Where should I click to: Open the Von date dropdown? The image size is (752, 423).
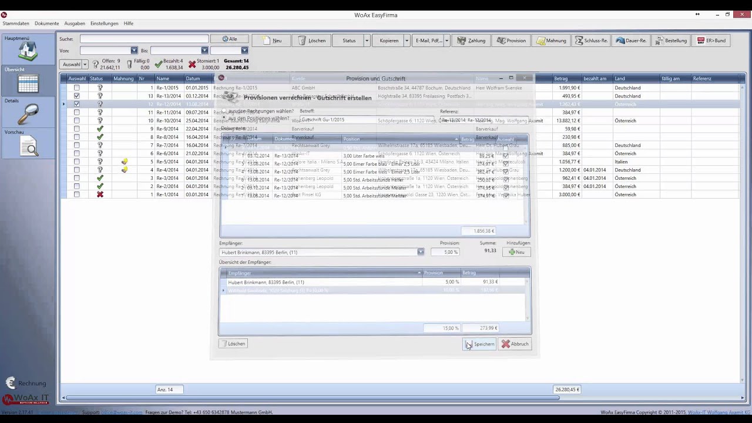point(134,51)
